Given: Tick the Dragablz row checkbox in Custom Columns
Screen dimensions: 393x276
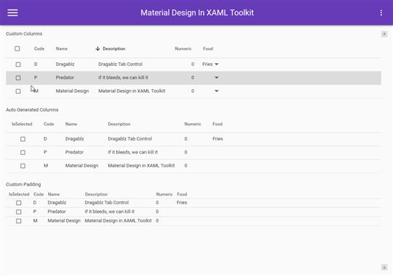Looking at the screenshot, I should click(x=18, y=64).
